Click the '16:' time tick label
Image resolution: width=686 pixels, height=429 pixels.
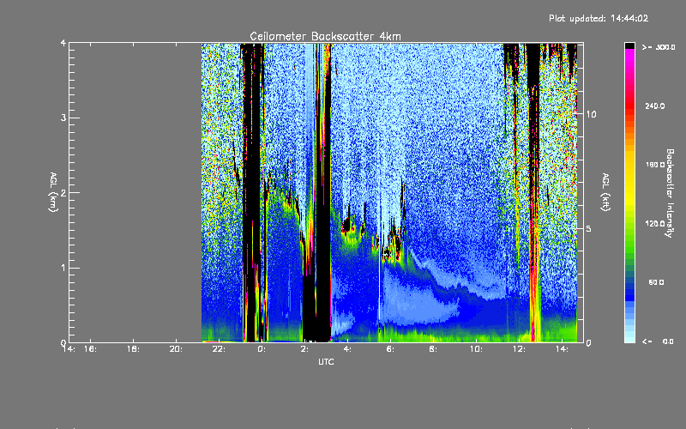[91, 349]
